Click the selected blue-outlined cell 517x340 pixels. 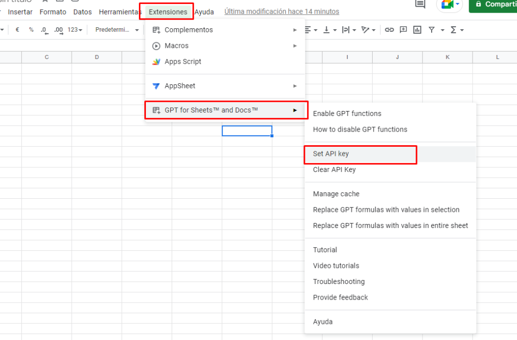click(247, 131)
